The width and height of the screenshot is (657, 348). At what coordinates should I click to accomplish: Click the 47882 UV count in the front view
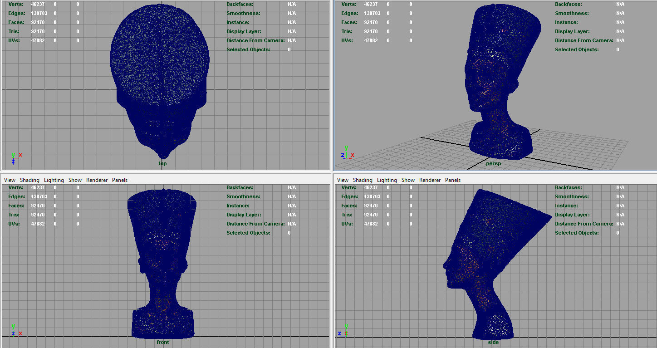[38, 224]
